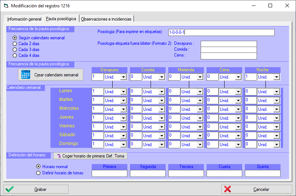The width and height of the screenshot is (296, 196).
Task: Expand Lunes Comida unit dropdown
Action: [x=162, y=91]
